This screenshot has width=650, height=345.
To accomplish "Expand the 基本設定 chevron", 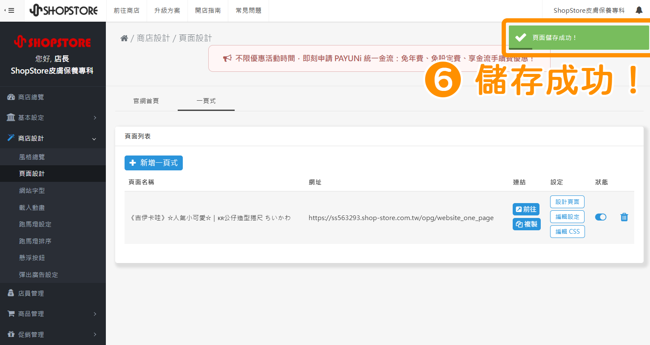I will [95, 118].
